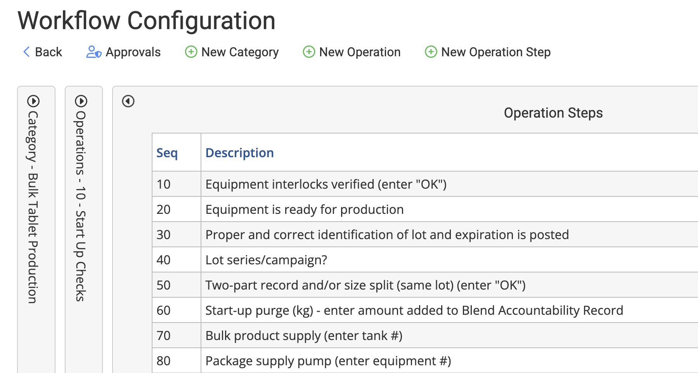
Task: Select step 20 Equipment is ready for production
Action: pyautogui.click(x=304, y=210)
